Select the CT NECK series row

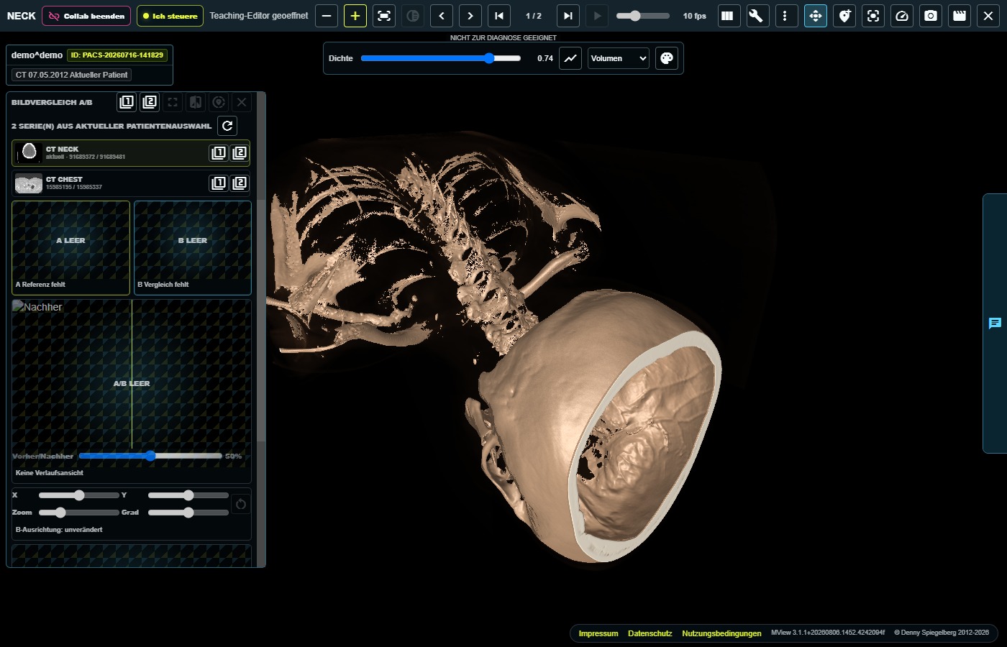tap(131, 152)
